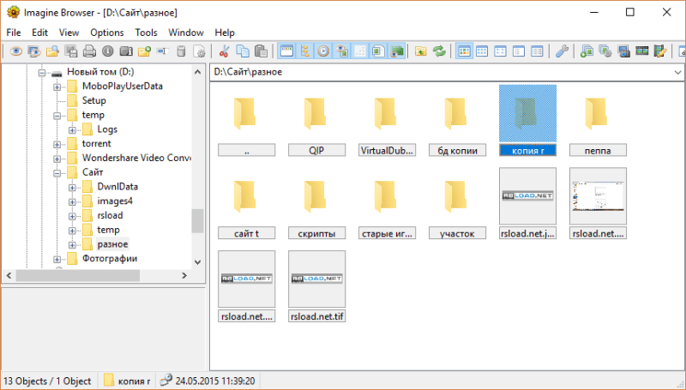
Task: Collapse the Новый том (D:) drive node
Action: (42, 73)
